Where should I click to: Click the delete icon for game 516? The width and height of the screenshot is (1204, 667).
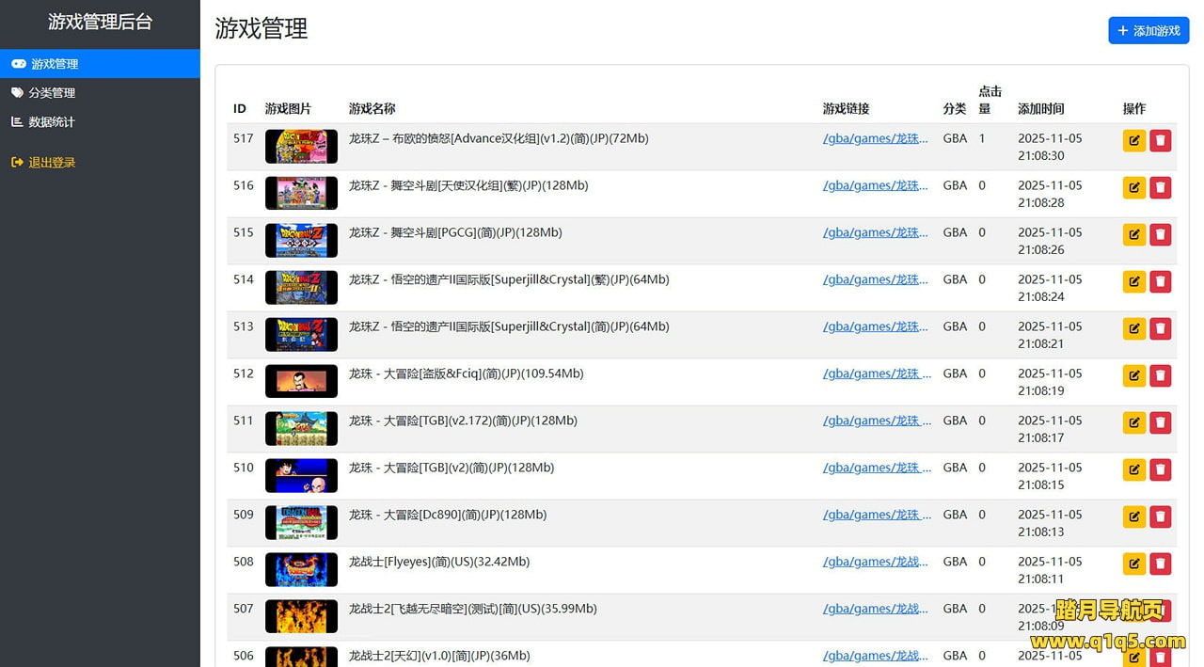(x=1160, y=188)
